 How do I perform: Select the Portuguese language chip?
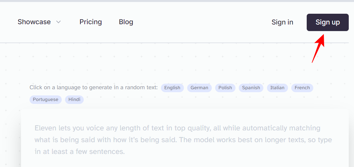(46, 99)
